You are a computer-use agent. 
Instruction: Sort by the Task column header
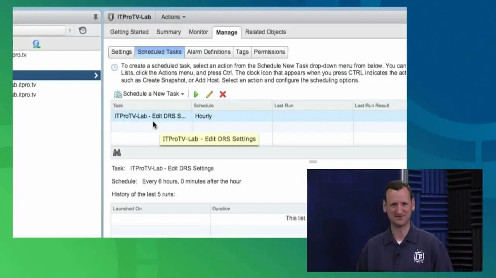(151, 105)
